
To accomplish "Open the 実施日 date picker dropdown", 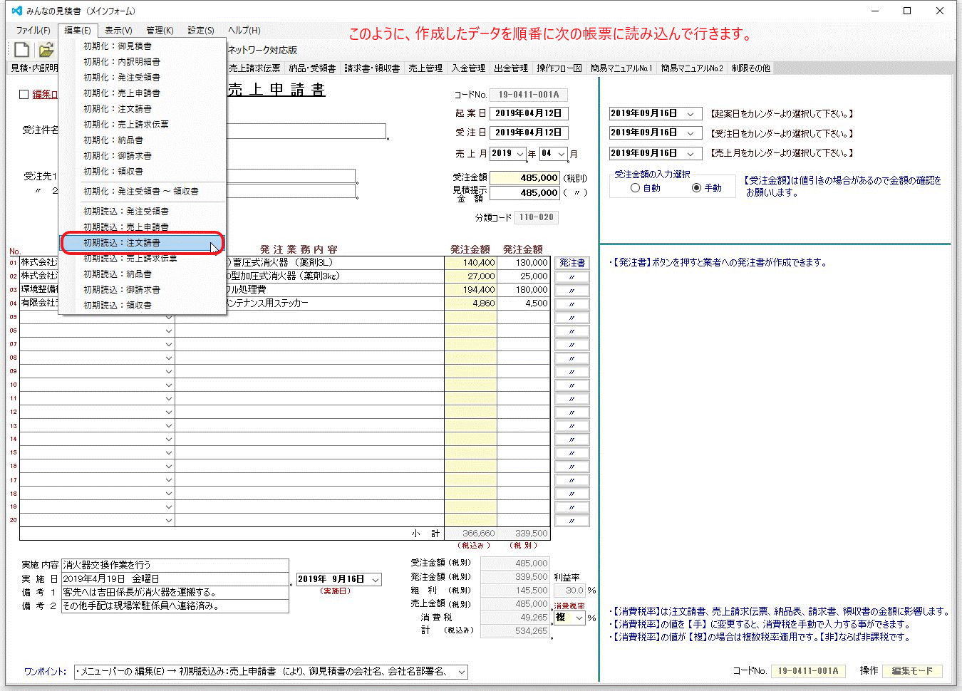I will pos(376,580).
